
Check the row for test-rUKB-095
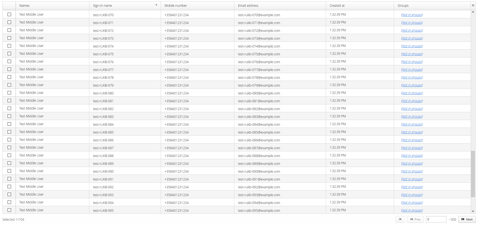coord(9,210)
